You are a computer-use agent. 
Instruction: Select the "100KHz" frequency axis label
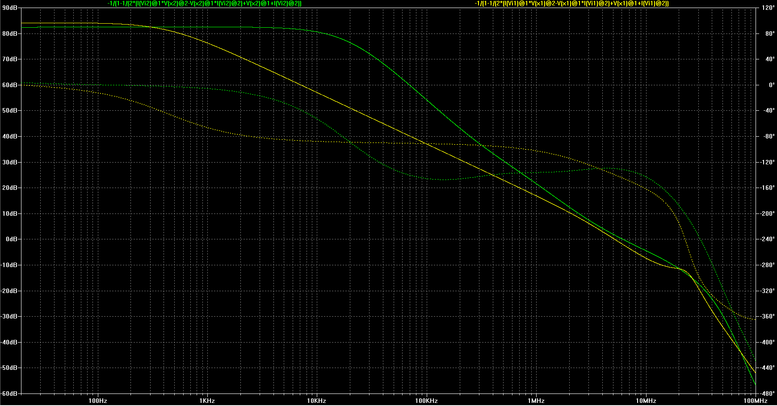click(426, 401)
